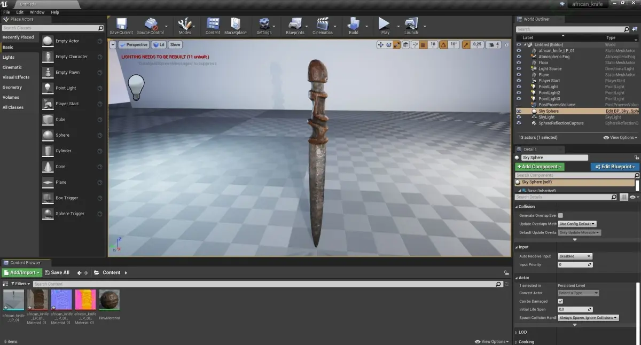641x345 pixels.
Task: Open Settings toolbar icon
Action: tap(264, 23)
